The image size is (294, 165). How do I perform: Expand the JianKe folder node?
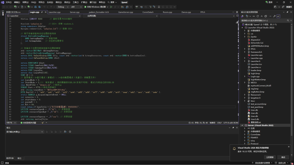pos(245,37)
